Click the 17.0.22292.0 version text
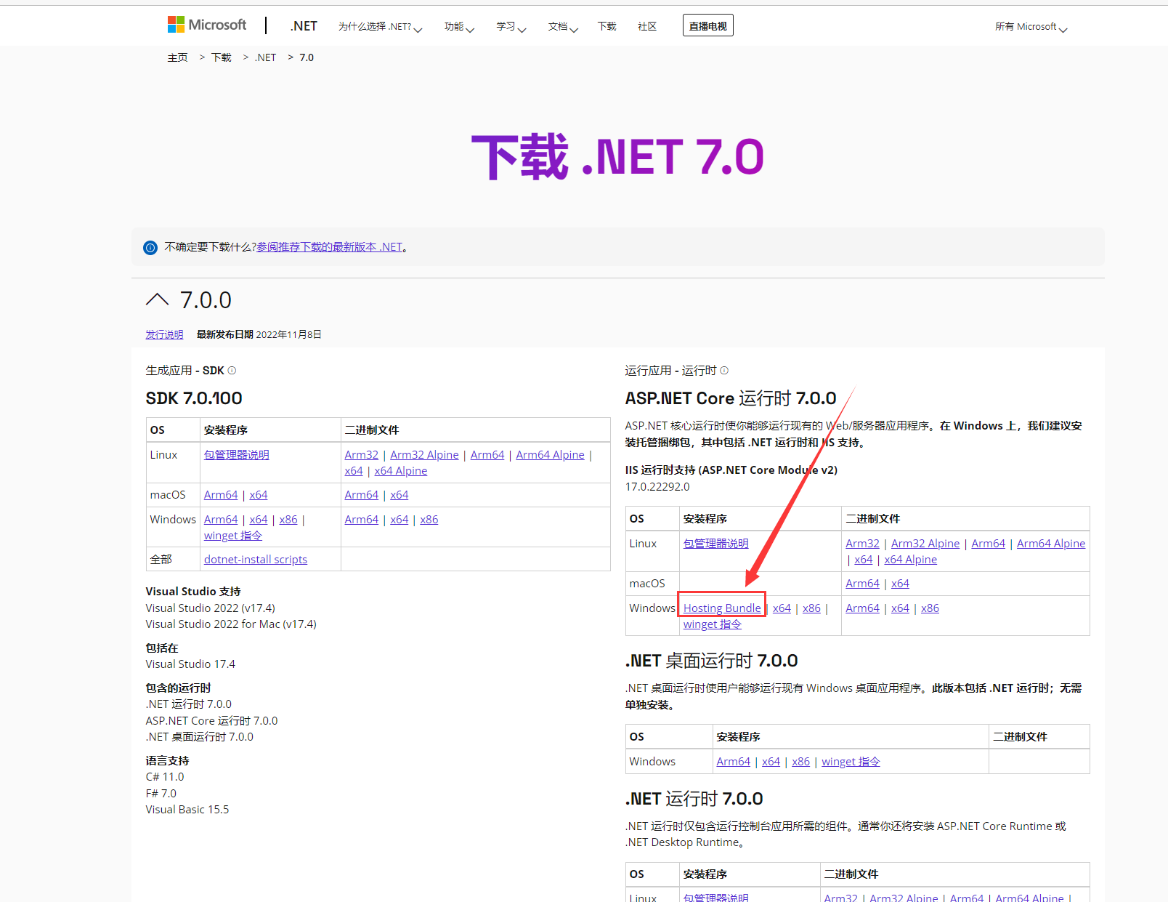The image size is (1168, 902). [x=657, y=487]
